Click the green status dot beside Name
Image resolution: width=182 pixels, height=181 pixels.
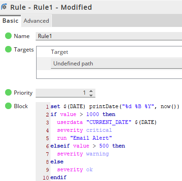tap(8, 36)
